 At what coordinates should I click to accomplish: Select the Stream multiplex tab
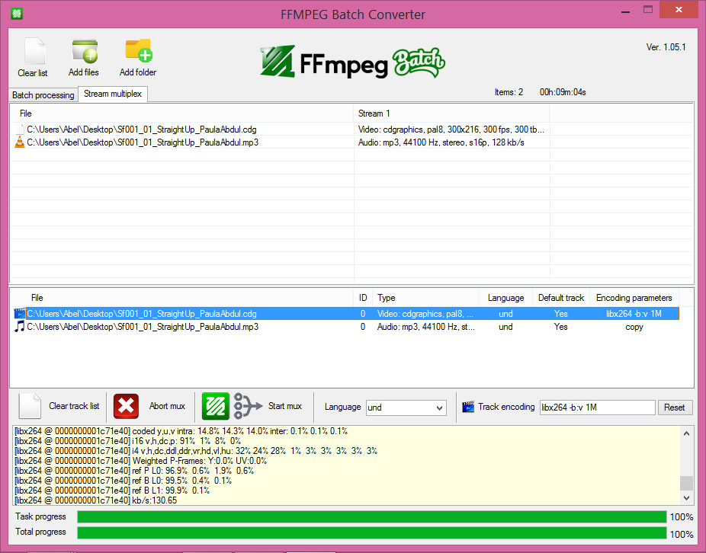click(x=113, y=94)
